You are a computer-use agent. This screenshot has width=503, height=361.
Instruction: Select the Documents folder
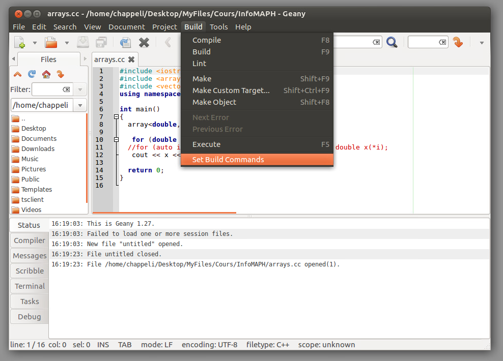(x=49, y=139)
